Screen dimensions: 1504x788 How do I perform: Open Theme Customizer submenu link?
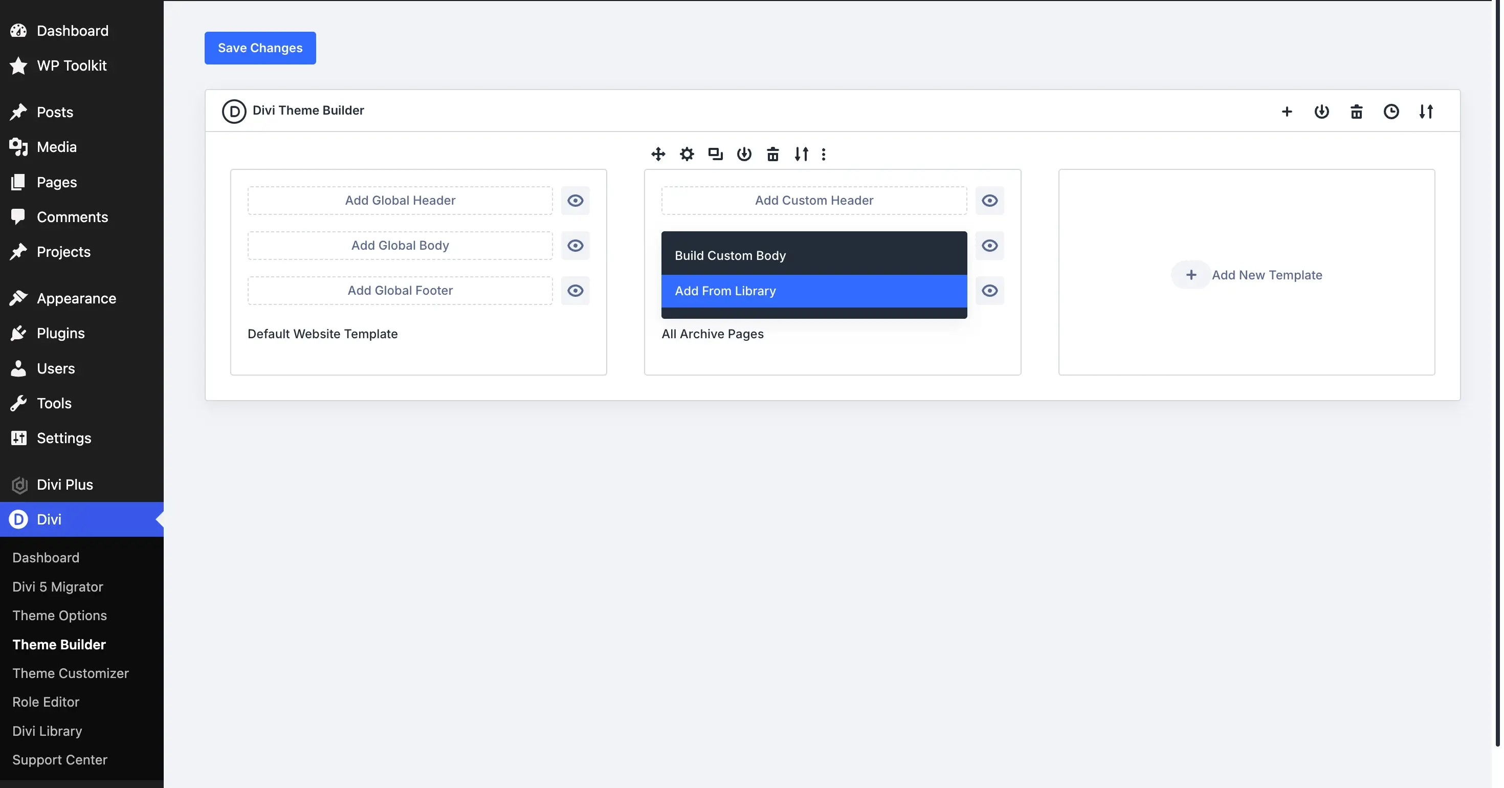click(x=71, y=673)
